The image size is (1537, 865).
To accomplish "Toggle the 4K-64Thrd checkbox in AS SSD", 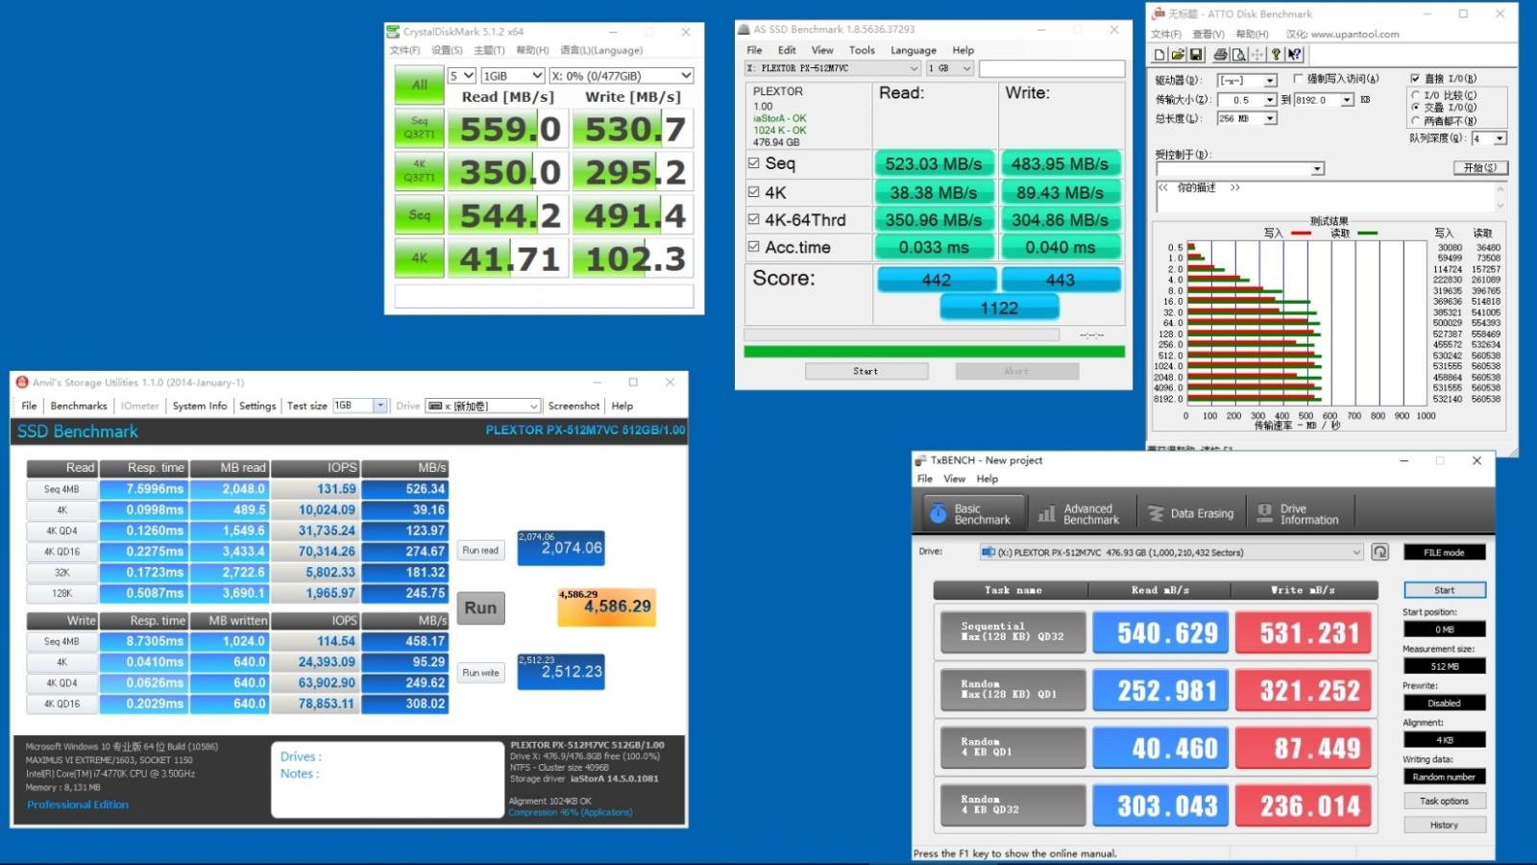I will click(754, 219).
